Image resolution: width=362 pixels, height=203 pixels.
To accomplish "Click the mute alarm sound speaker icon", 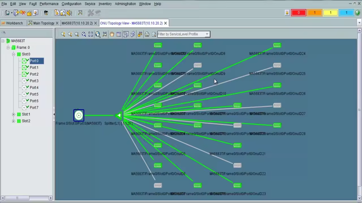I will pyautogui.click(x=69, y=13).
